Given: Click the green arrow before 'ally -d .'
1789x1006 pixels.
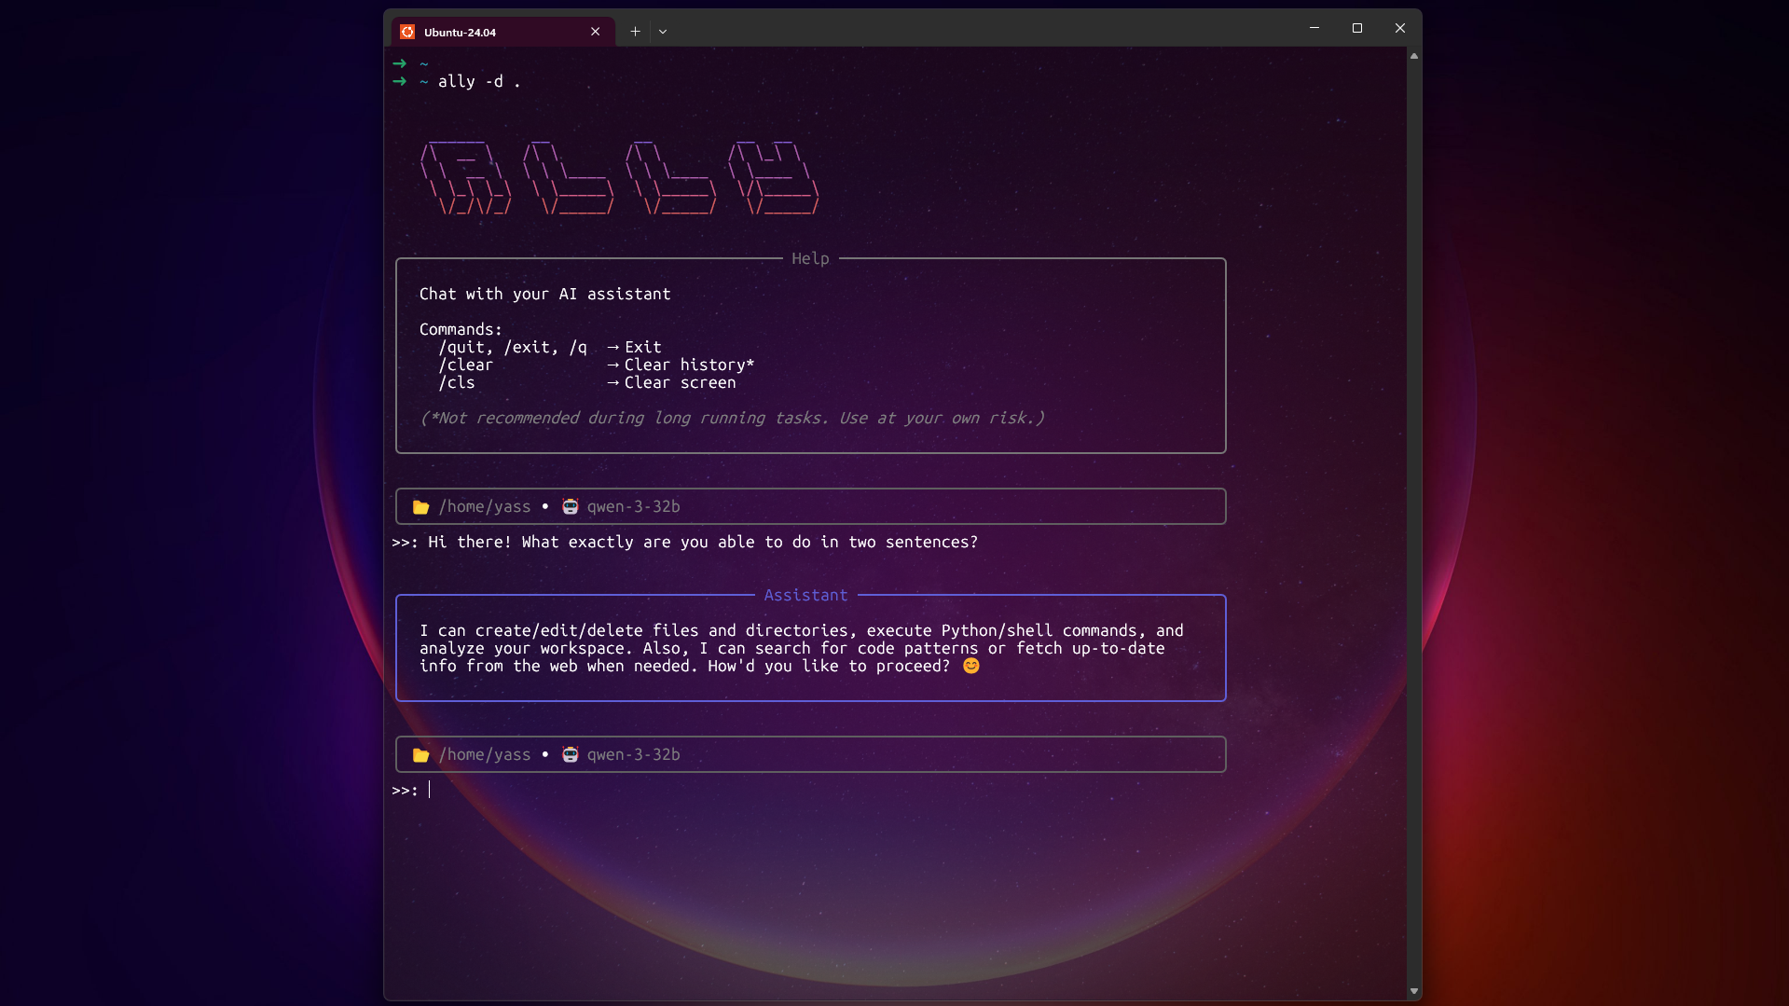Looking at the screenshot, I should click(400, 82).
